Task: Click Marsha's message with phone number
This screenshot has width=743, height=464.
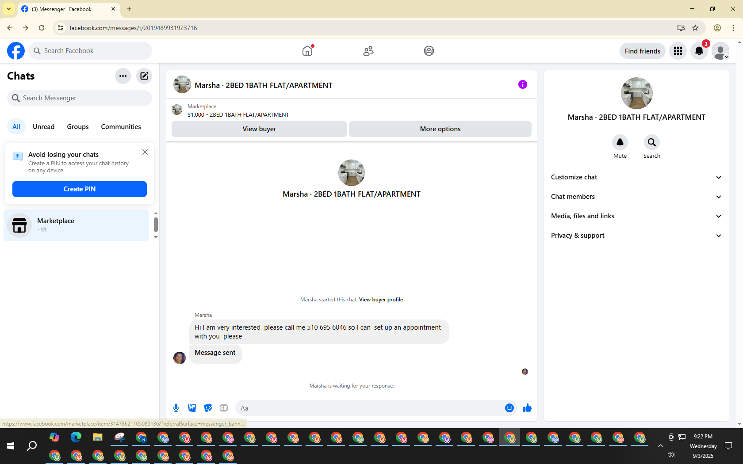Action: (x=319, y=332)
